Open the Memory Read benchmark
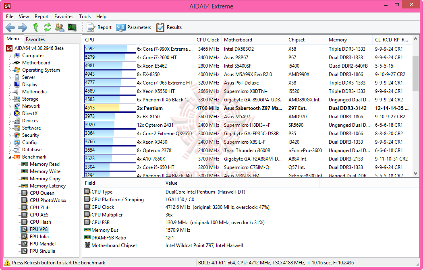423x270 pixels. (44, 164)
